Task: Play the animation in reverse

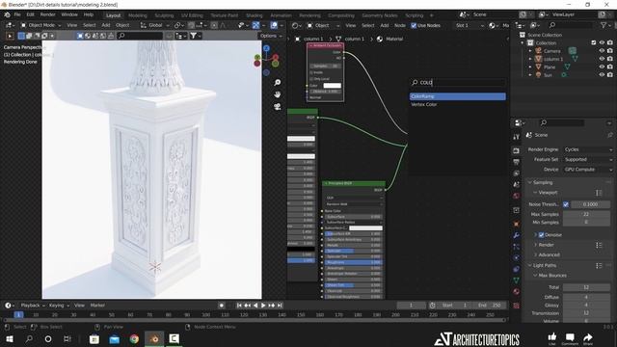Action: [255, 306]
